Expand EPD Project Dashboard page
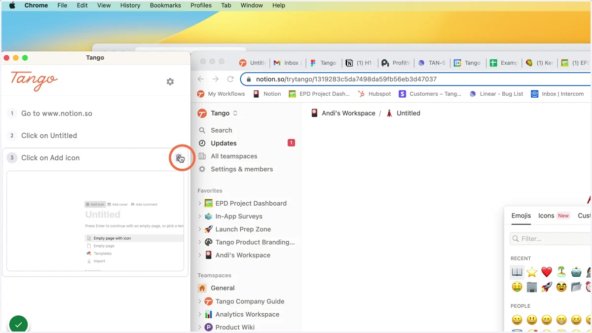 point(200,203)
